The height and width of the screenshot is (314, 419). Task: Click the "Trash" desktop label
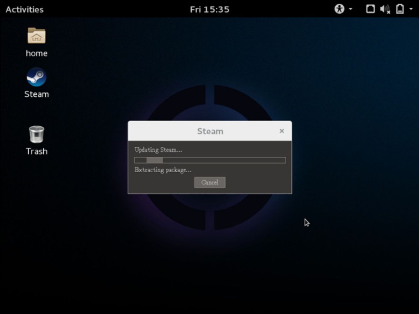point(36,151)
